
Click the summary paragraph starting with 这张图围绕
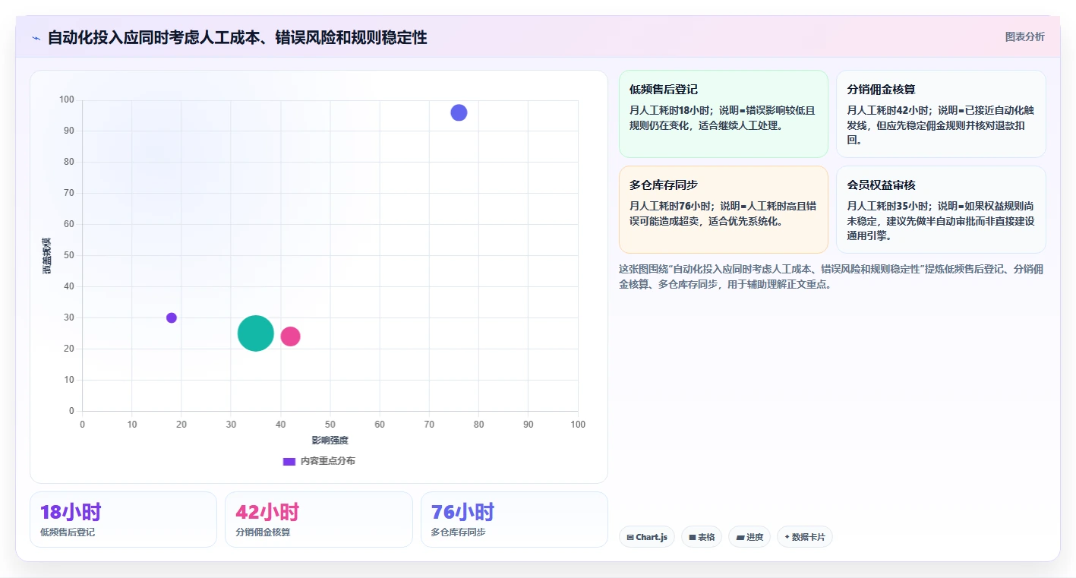831,276
